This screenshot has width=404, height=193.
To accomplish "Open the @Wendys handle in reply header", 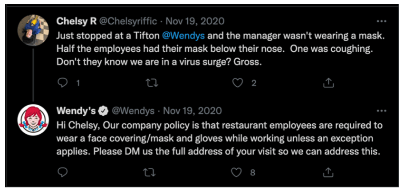I will (x=133, y=111).
